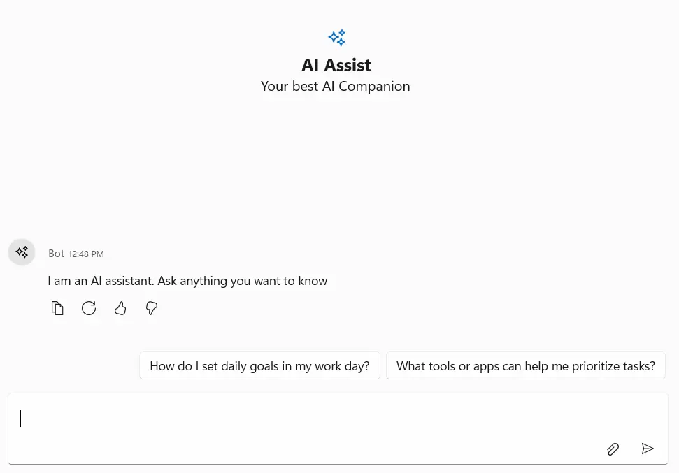679x473 pixels.
Task: Click the 'Your best AI Companion' tagline
Action: (336, 85)
